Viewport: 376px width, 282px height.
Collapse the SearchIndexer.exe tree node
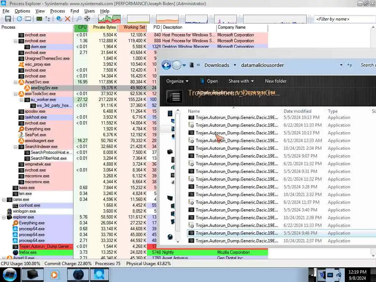click(x=15, y=147)
